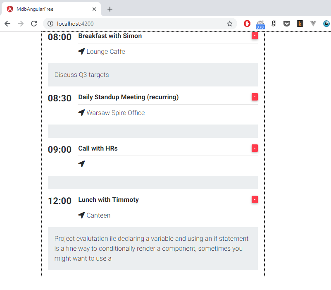Open the speed gauge extension showing 0.78

coord(260,24)
